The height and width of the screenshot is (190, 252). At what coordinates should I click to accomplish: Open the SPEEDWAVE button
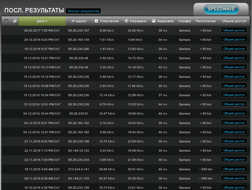pos(221,9)
